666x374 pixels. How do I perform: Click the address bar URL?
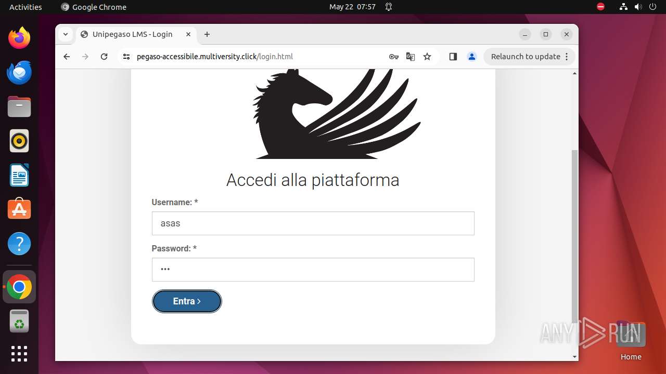214,57
